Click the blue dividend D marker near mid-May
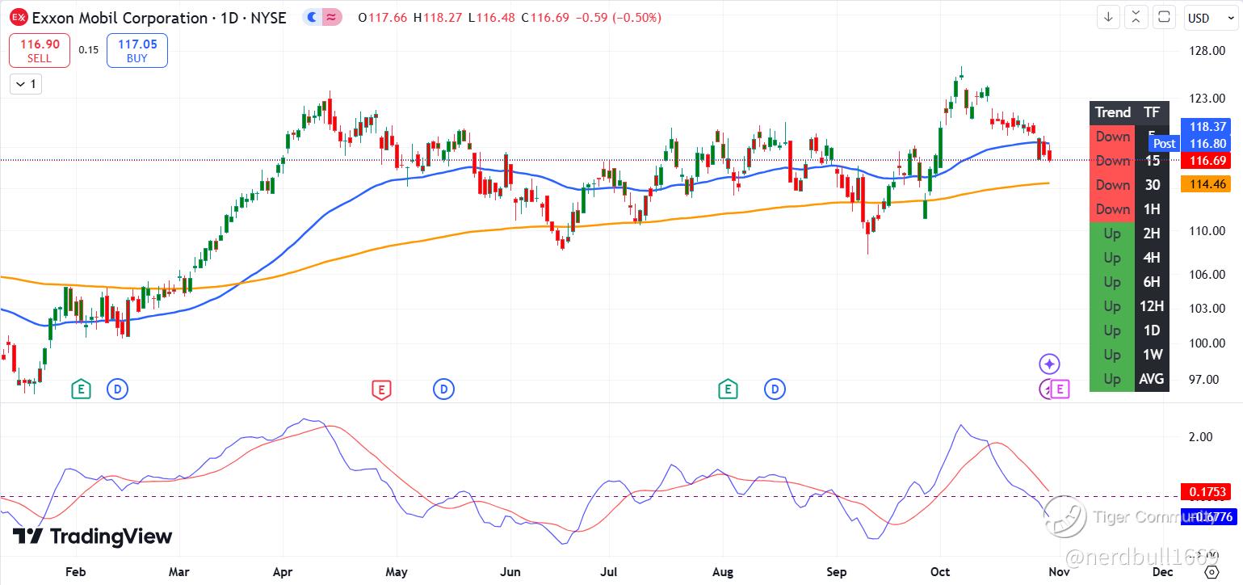This screenshot has height=585, width=1243. [443, 389]
